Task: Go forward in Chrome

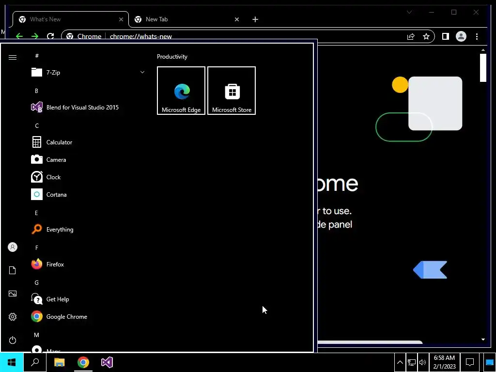Action: coord(35,36)
